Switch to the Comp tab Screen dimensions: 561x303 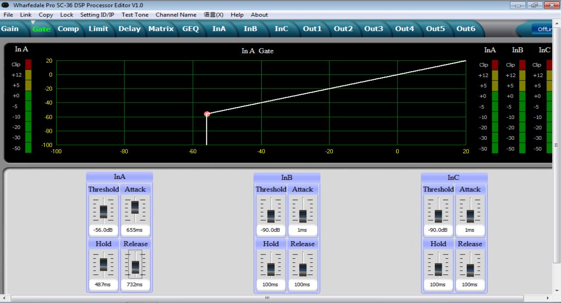[68, 29]
